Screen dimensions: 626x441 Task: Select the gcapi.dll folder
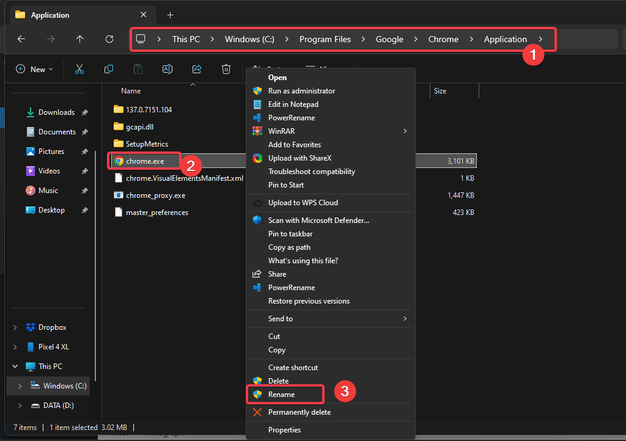point(139,127)
